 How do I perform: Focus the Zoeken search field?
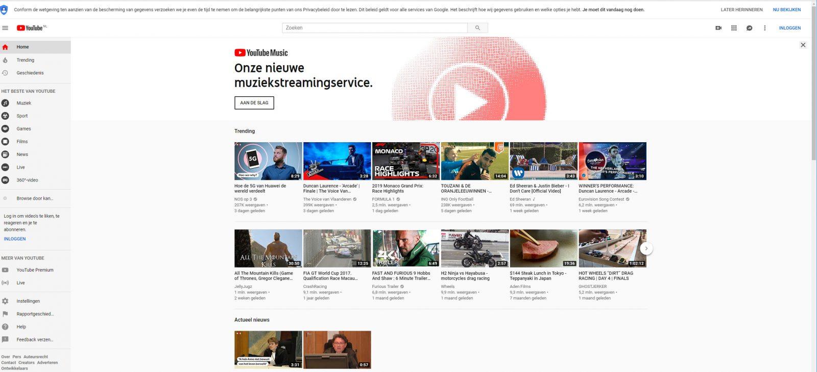coord(375,28)
